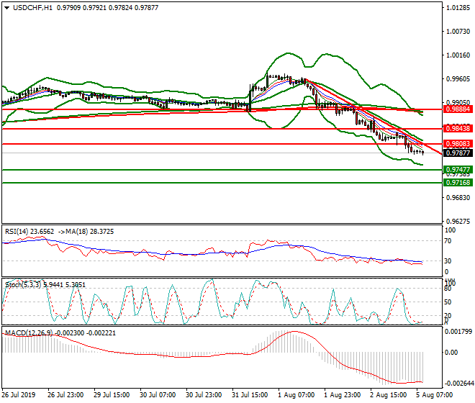Select the MACD(12,26,9) indicator label
This screenshot has height=403, width=475.
pos(29,333)
